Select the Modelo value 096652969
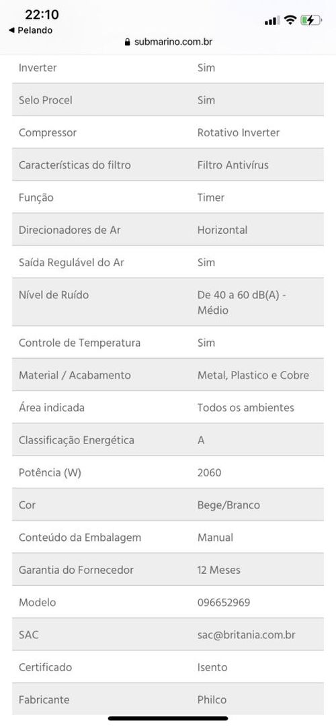Screen dimensions: 336x727 (223, 602)
